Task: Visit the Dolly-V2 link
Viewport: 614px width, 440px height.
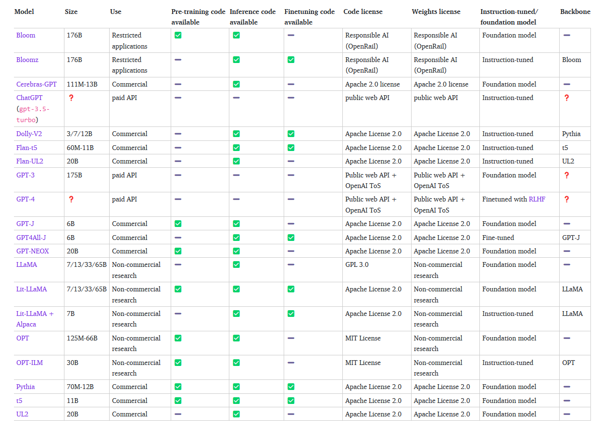Action: (x=29, y=134)
